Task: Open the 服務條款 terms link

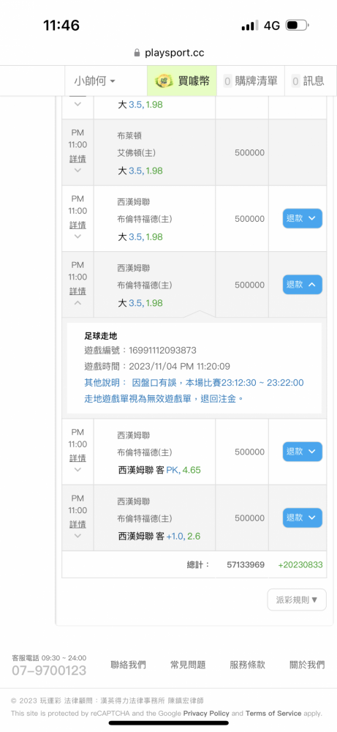Action: point(248,665)
